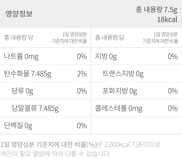
Task: Click the 지방 0g entry
Action: (106, 56)
